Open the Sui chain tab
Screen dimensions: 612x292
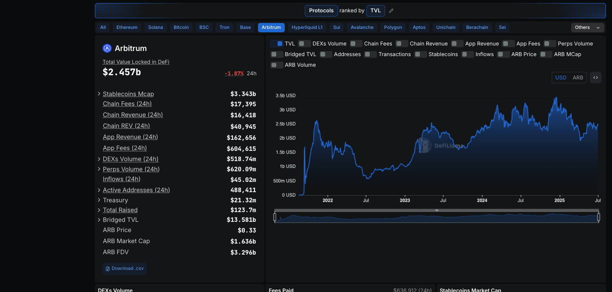click(337, 28)
